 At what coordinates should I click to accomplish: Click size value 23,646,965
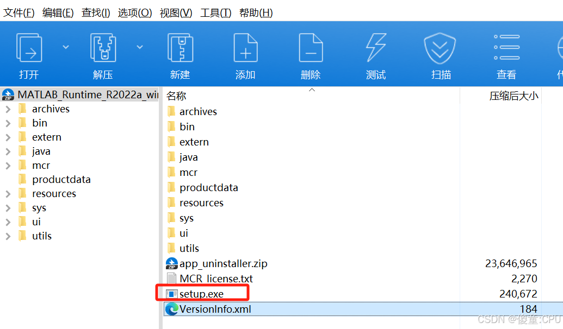click(x=511, y=264)
